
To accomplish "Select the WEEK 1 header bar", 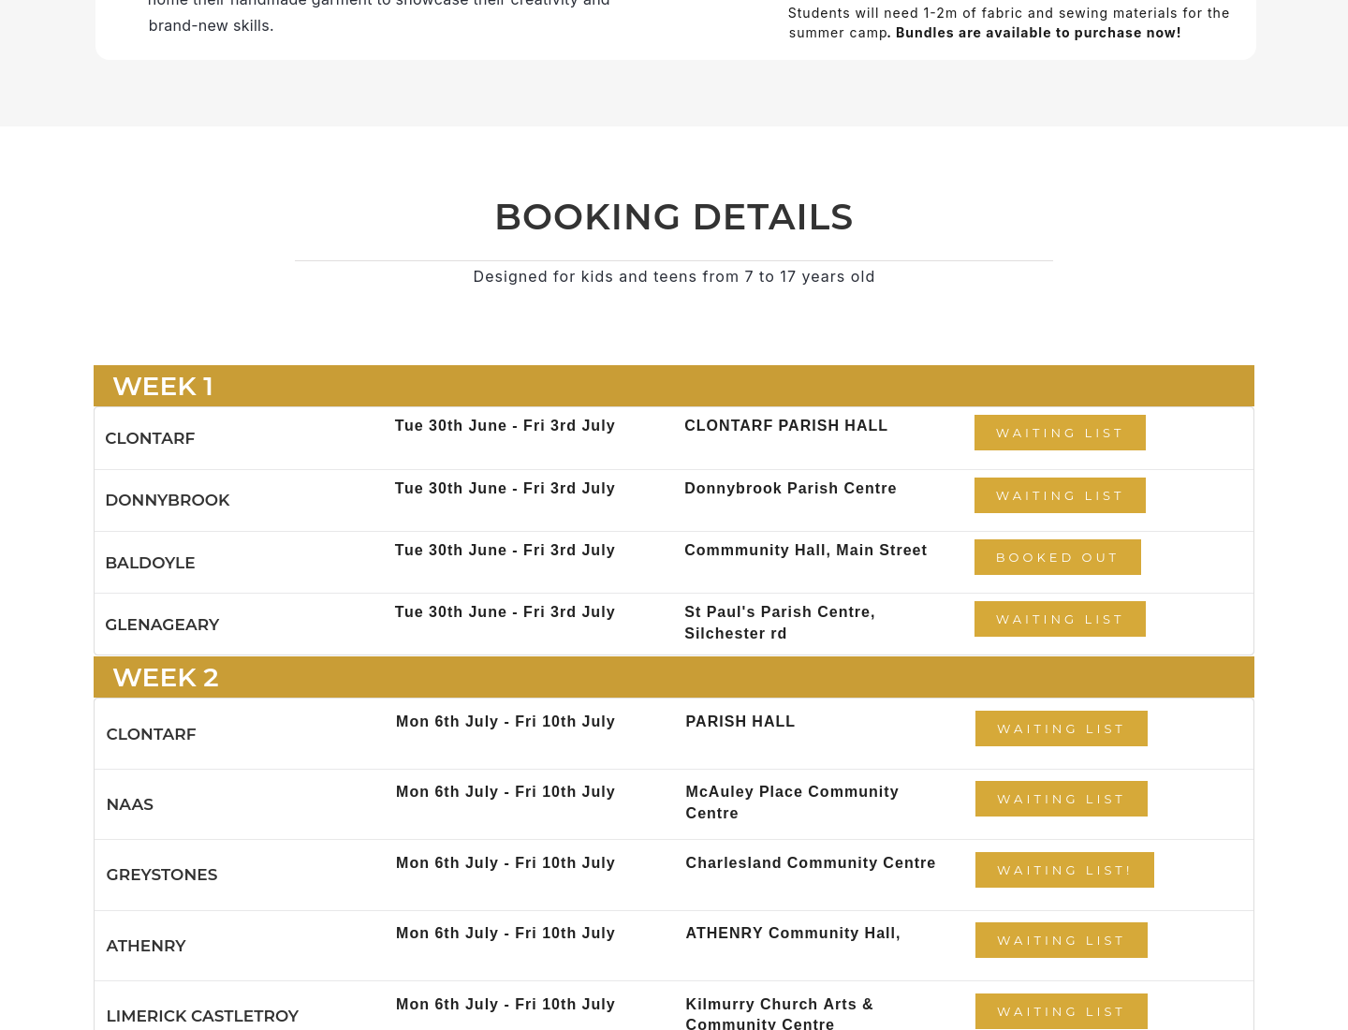I will click(x=674, y=386).
